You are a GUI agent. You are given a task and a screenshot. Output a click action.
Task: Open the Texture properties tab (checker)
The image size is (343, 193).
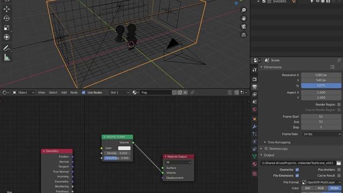[x=255, y=174]
